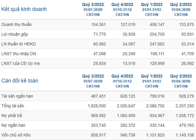Click the LNST thu nhập DN row label
196x140 pixels.
point(18,54)
